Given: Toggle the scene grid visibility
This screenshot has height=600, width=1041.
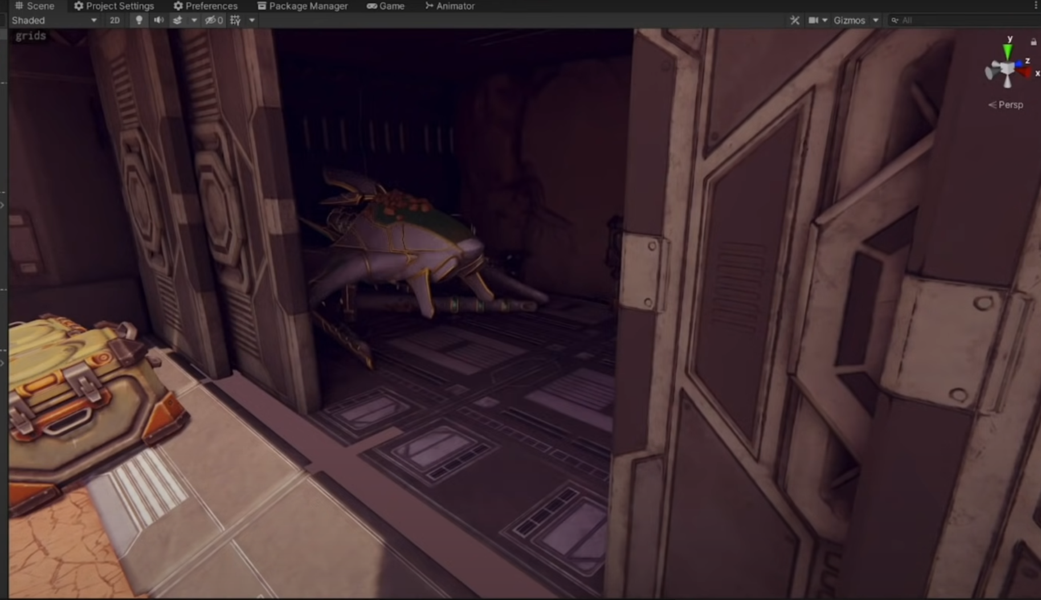Looking at the screenshot, I should click(x=235, y=20).
